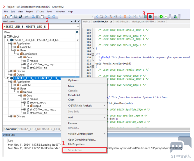Click the Cut scissors icon
Image resolution: width=194 pixels, height=161 pixels.
click(33, 17)
